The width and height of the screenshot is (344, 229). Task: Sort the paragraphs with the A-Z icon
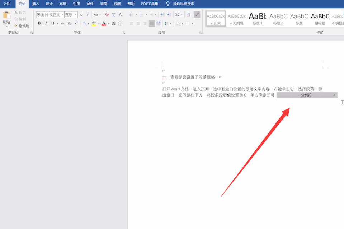(x=189, y=15)
